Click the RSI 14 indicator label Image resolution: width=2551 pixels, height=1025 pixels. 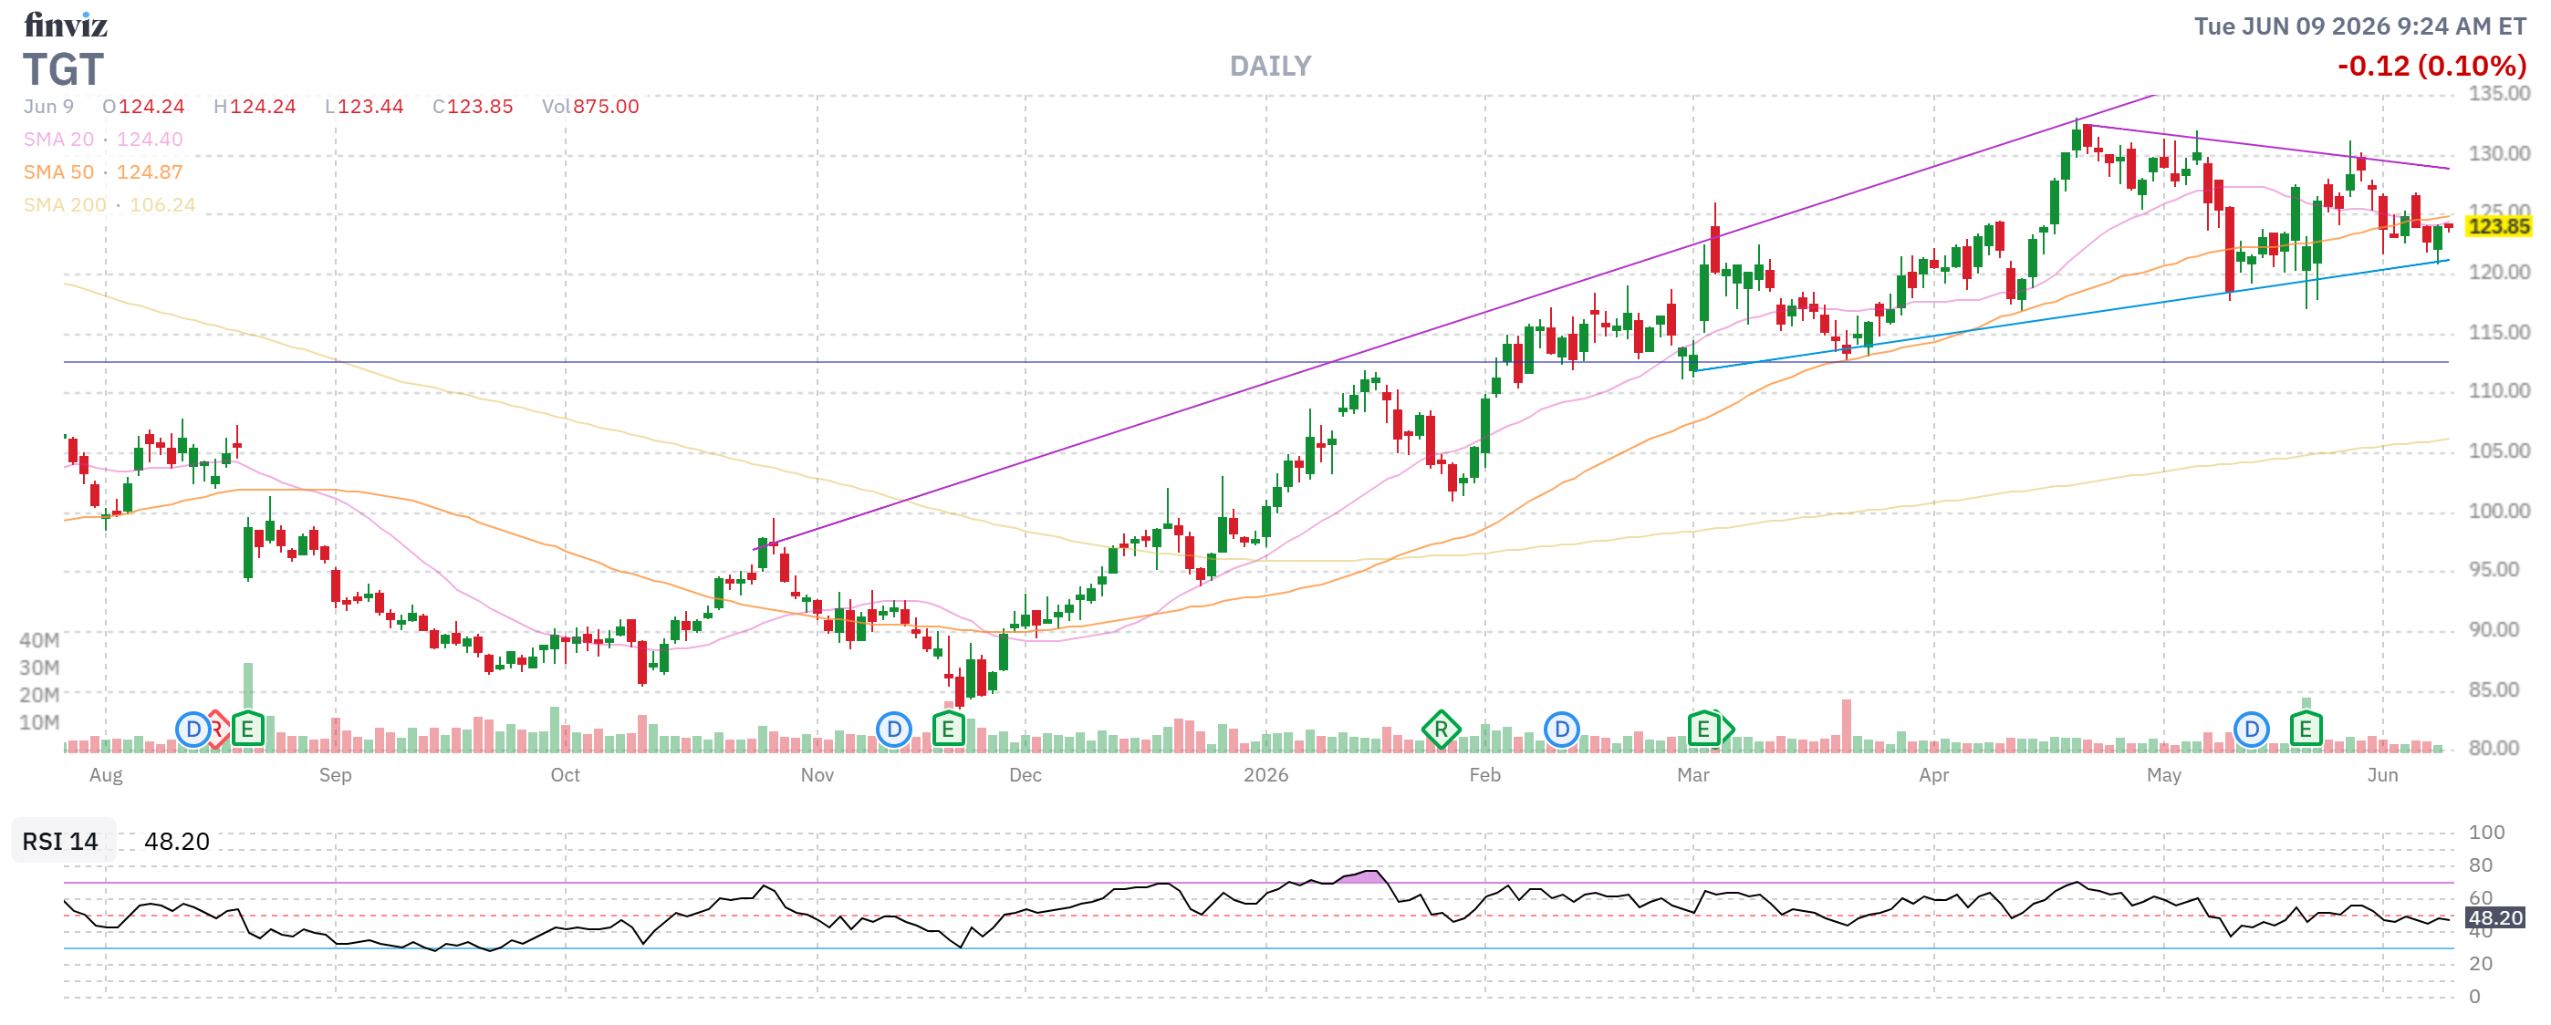coord(60,841)
